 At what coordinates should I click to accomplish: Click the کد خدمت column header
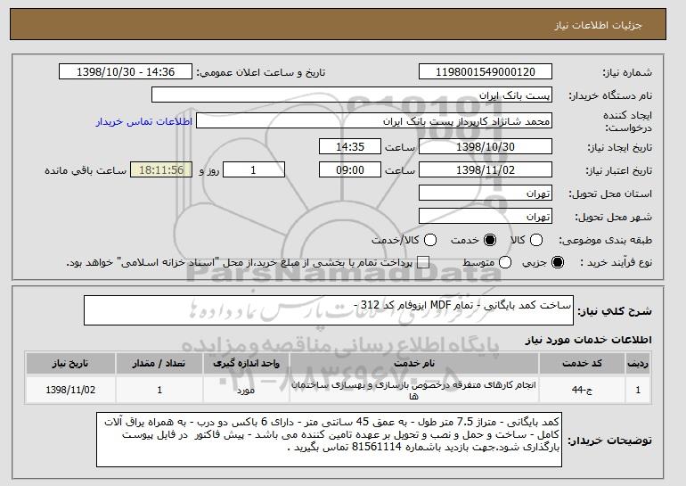[x=582, y=364]
